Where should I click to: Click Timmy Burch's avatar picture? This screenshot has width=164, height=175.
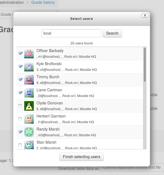pyautogui.click(x=29, y=80)
